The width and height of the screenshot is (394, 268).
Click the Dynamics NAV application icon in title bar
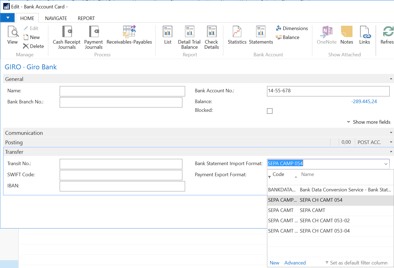click(x=7, y=6)
